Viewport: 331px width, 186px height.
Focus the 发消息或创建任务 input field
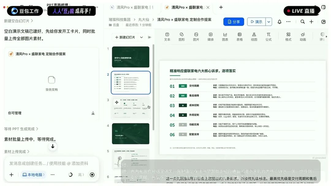pyautogui.click(x=49, y=163)
